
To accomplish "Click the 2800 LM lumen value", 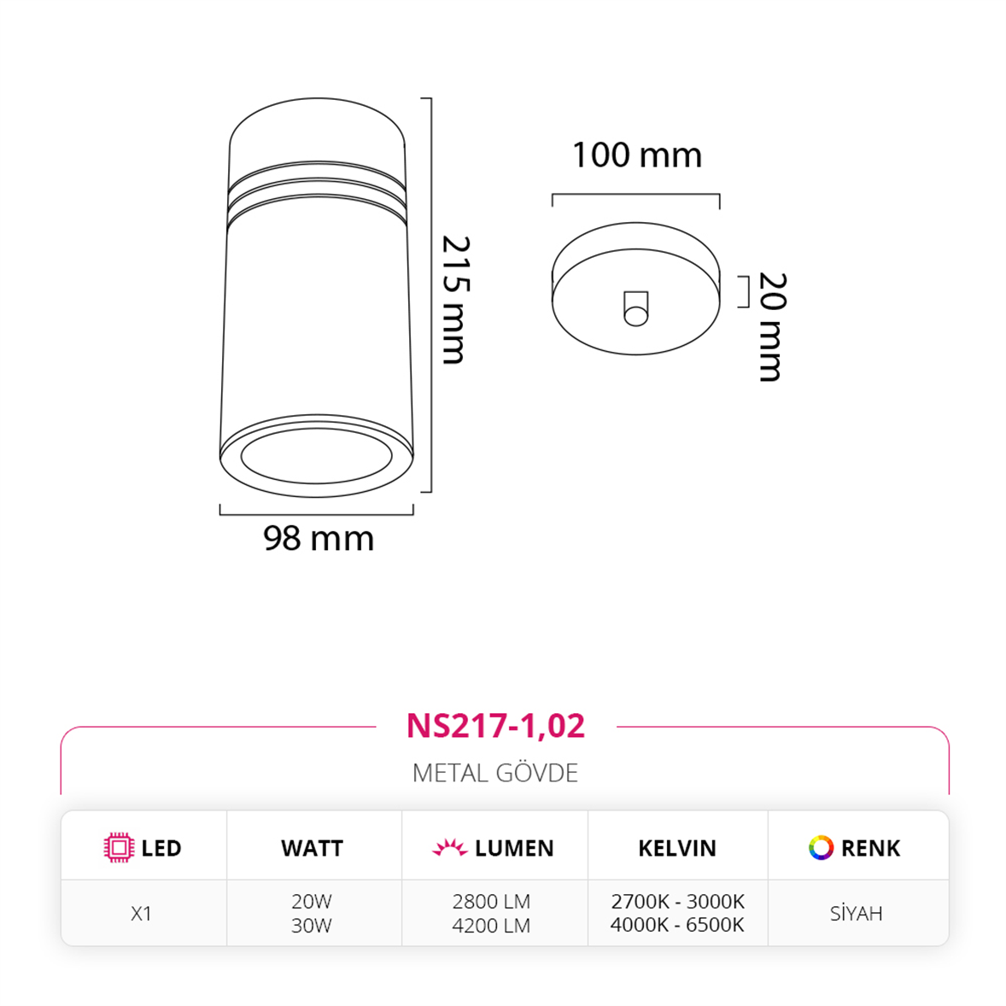I will tap(491, 902).
